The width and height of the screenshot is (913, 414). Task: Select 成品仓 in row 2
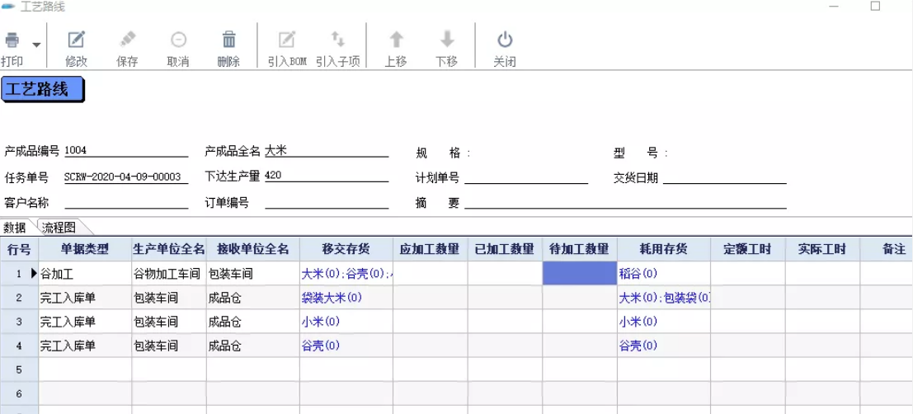[x=253, y=298]
